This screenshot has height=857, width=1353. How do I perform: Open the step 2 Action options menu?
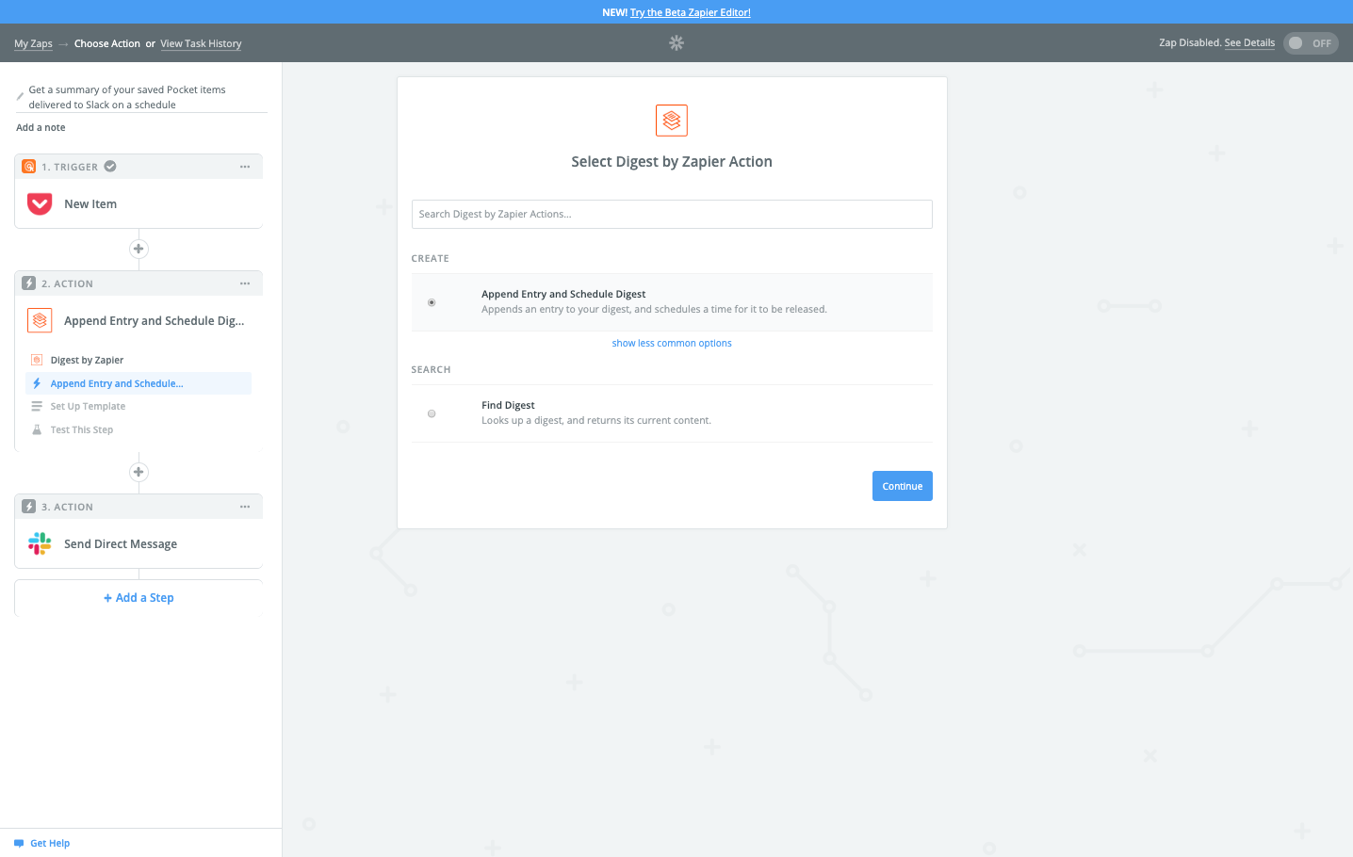click(x=245, y=283)
